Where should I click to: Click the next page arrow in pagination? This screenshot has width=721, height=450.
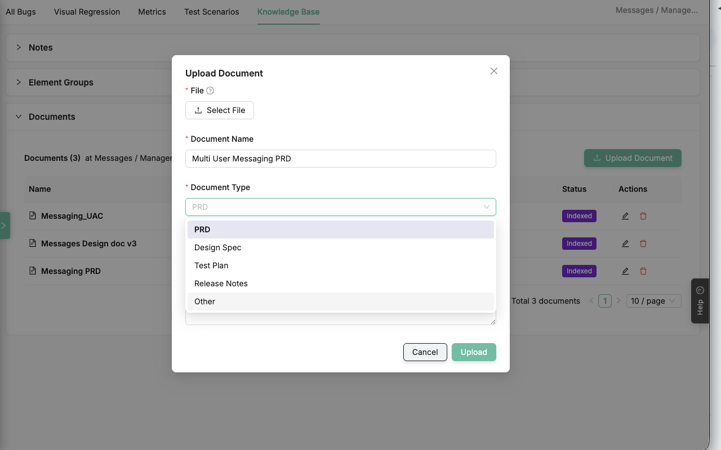point(618,301)
